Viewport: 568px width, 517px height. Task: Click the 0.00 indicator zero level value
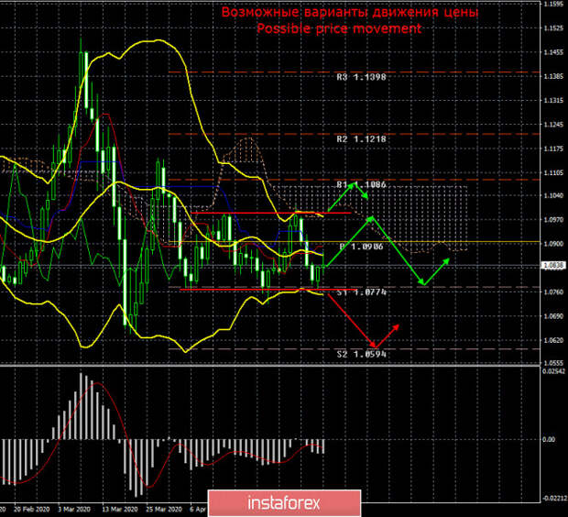click(549, 439)
